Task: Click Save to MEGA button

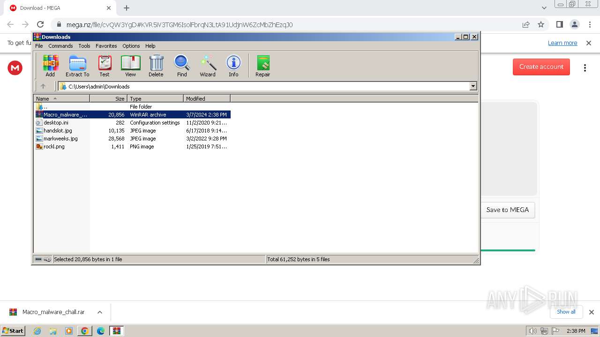Action: pyautogui.click(x=508, y=210)
